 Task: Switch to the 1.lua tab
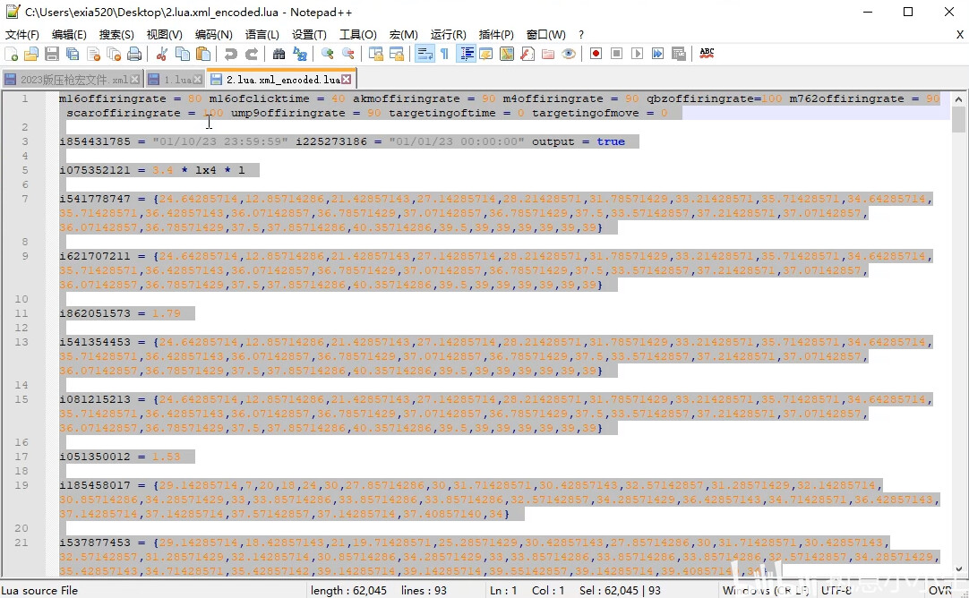click(x=176, y=80)
